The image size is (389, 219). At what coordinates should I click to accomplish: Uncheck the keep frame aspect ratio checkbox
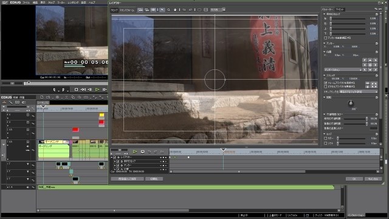(x=326, y=83)
